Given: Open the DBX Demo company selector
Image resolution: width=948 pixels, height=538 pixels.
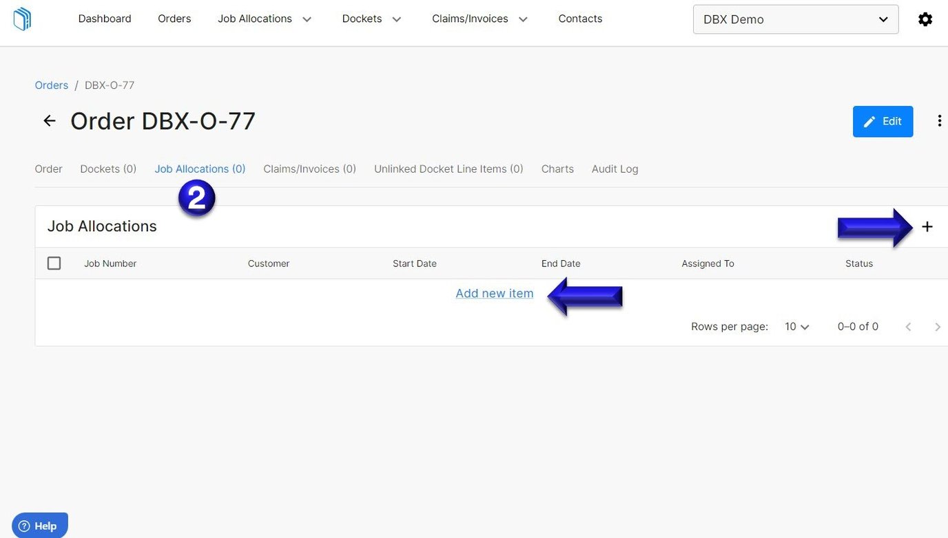Looking at the screenshot, I should coord(795,19).
